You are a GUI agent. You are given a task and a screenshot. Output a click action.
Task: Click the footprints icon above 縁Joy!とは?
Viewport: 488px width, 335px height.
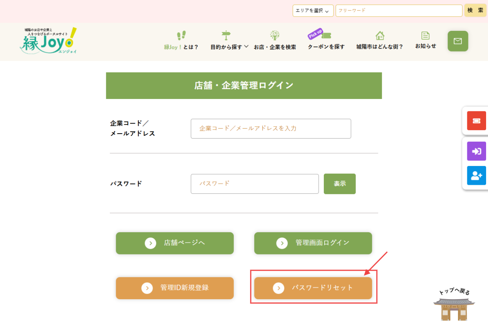click(x=181, y=36)
